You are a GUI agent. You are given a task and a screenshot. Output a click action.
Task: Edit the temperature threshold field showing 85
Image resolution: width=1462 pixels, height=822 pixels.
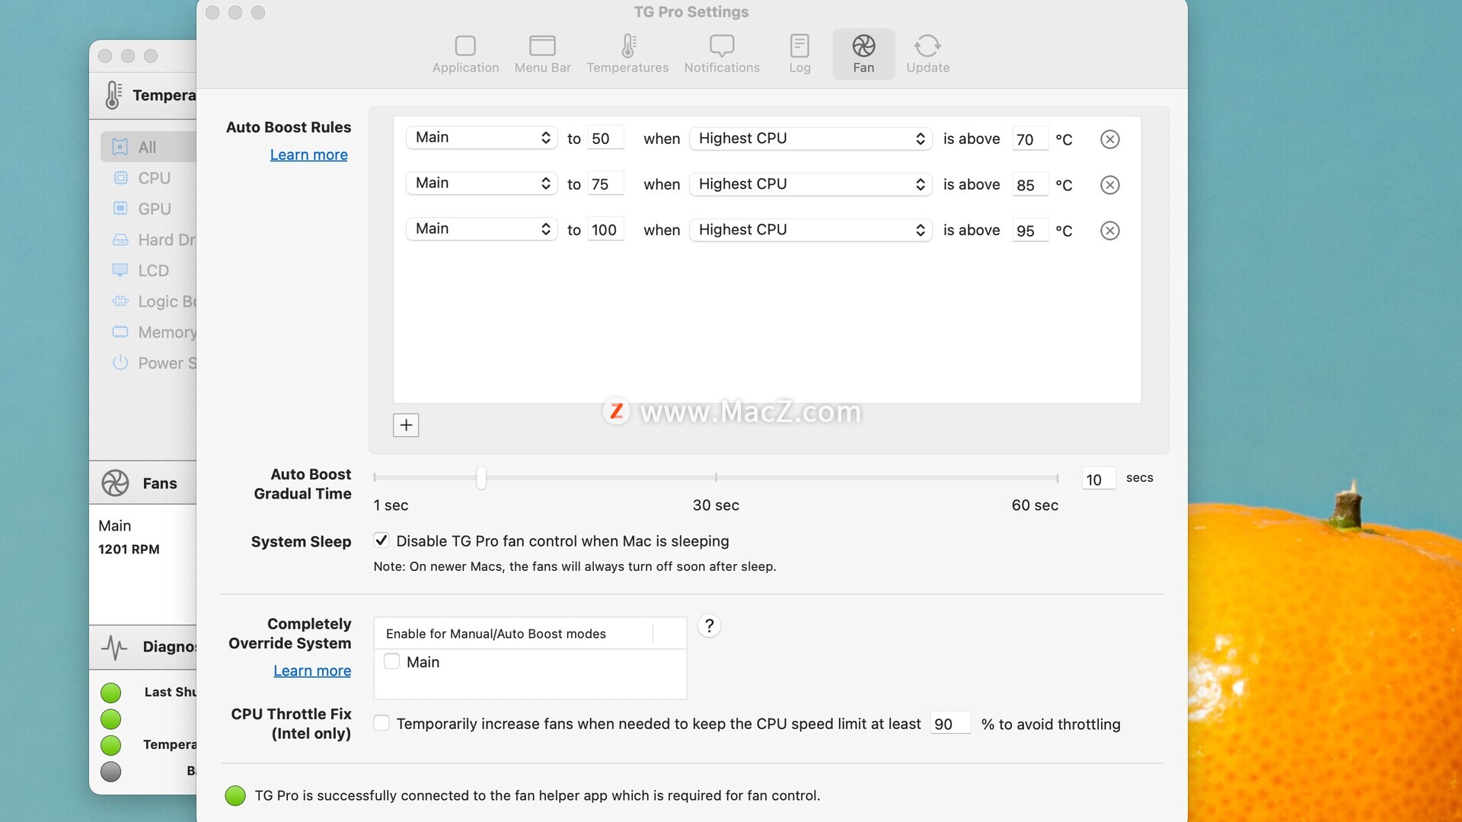pyautogui.click(x=1030, y=185)
